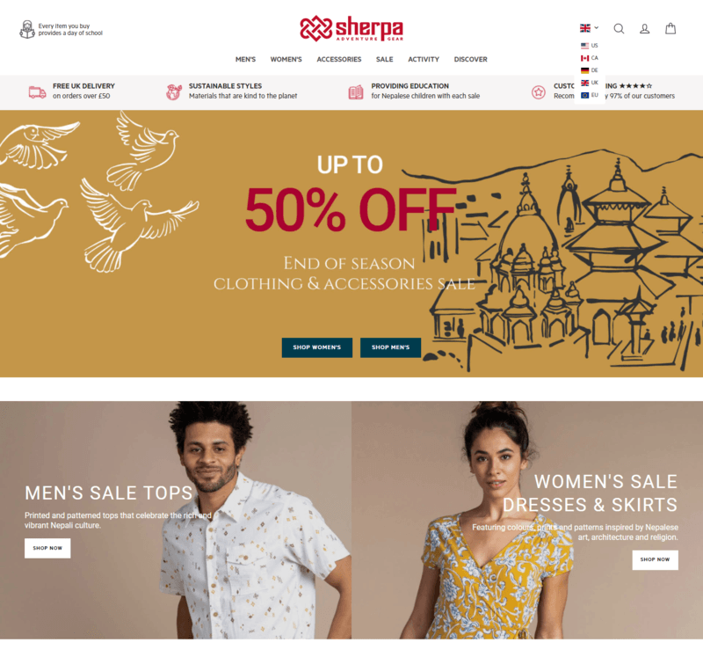Click the providing education book icon

point(356,92)
